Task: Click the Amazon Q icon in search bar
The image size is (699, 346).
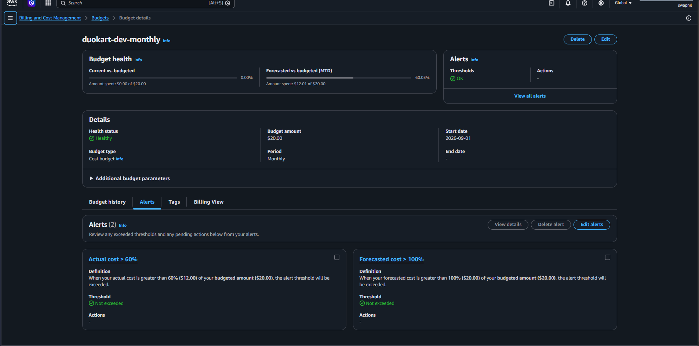Action: point(228,3)
